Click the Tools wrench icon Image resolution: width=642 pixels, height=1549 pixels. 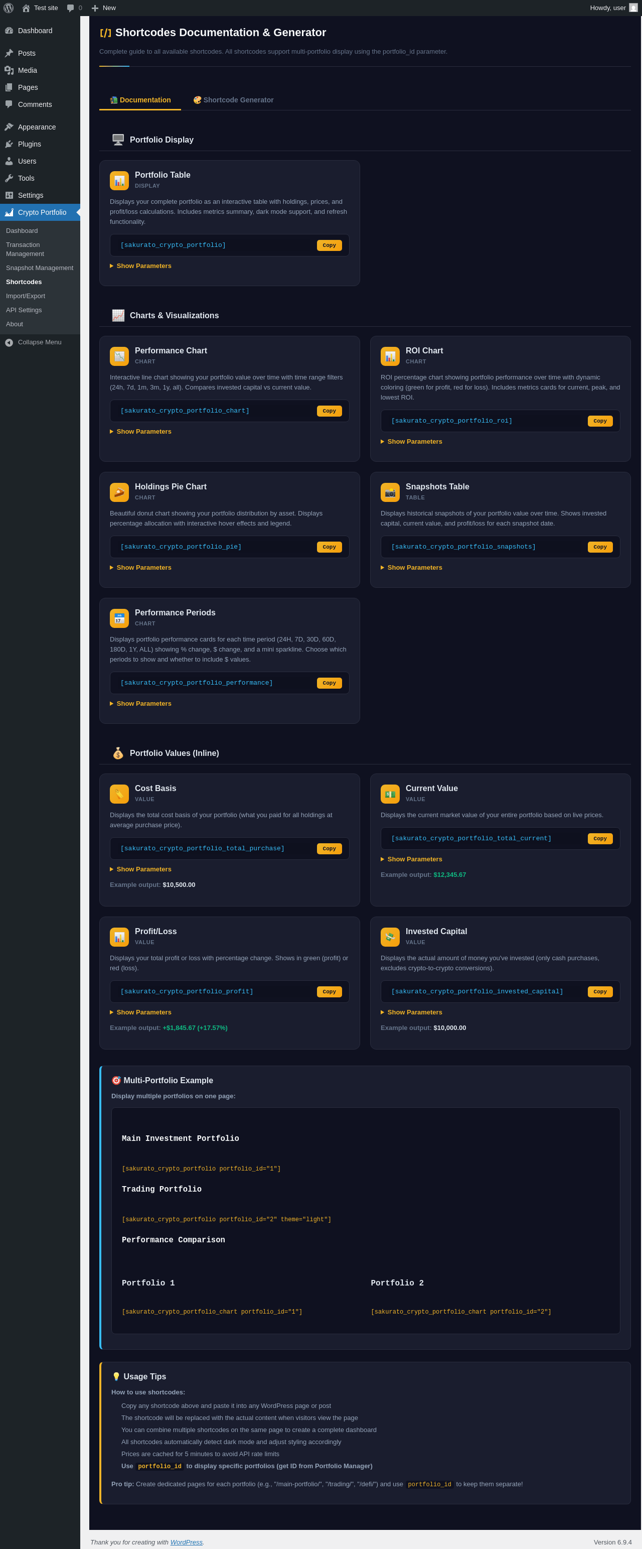[x=9, y=179]
